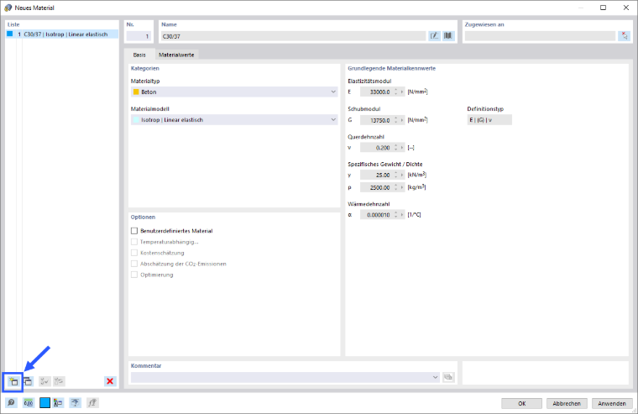Image resolution: width=638 pixels, height=414 pixels.
Task: Click the thermal coefficient field 0.000010
Action: 376,214
